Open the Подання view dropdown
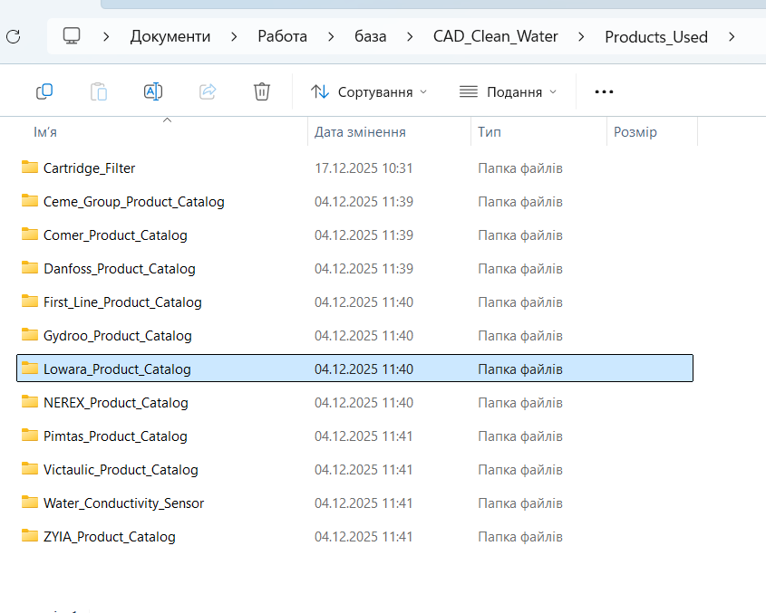766x613 pixels. (508, 91)
